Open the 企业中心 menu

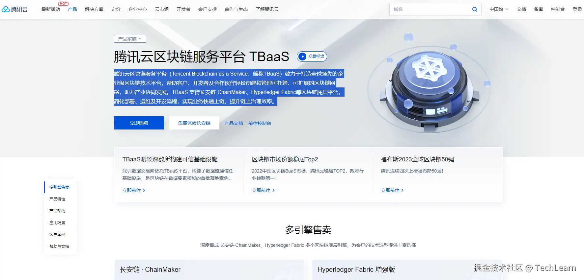tap(138, 9)
